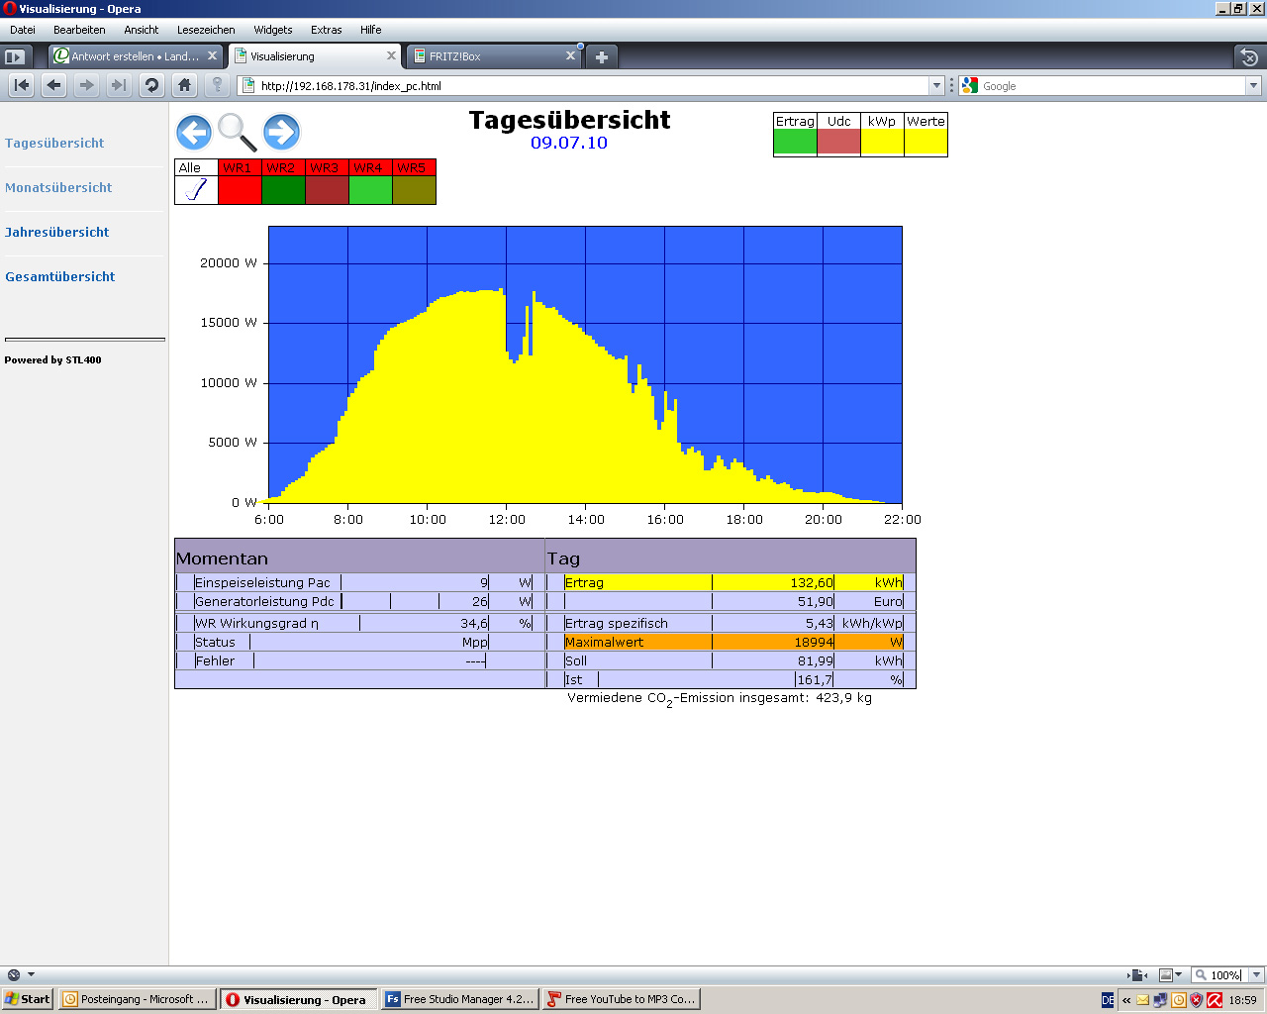
Task: Open the zoom level 100% dropdown
Action: [x=1256, y=975]
